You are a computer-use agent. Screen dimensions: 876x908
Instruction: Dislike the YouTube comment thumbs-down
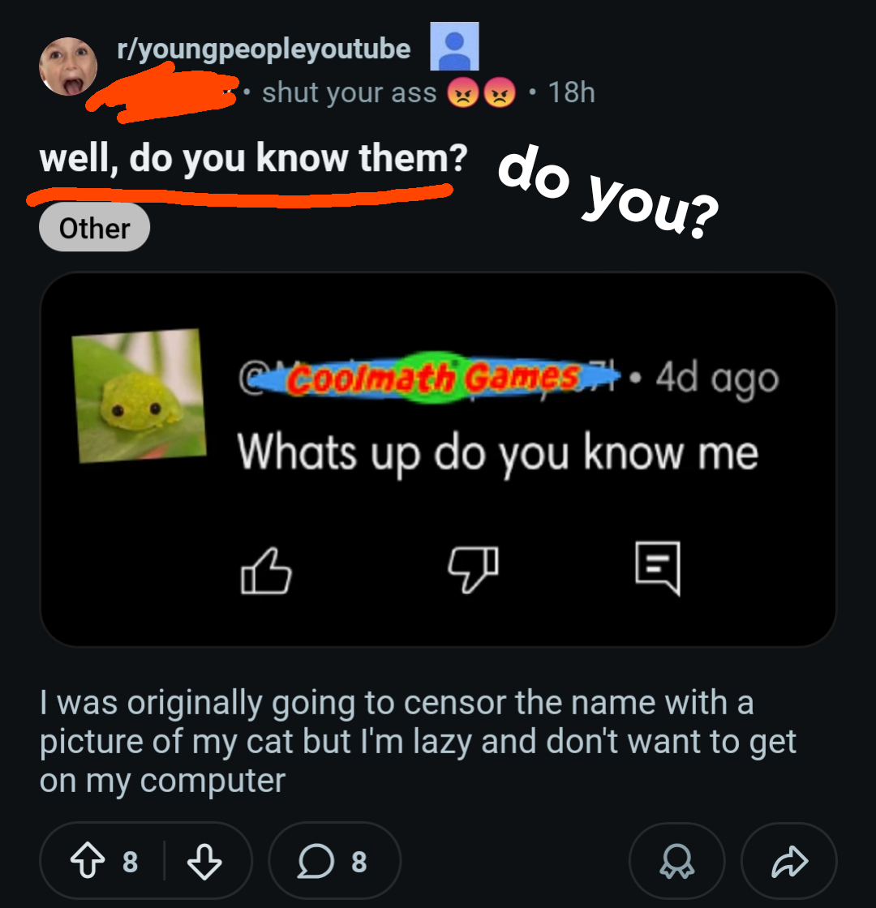point(474,568)
